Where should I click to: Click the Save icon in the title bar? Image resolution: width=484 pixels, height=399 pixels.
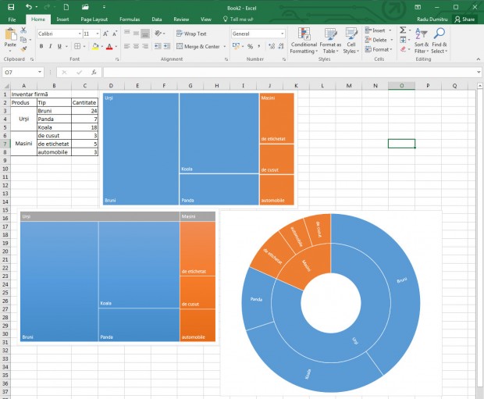tap(11, 6)
